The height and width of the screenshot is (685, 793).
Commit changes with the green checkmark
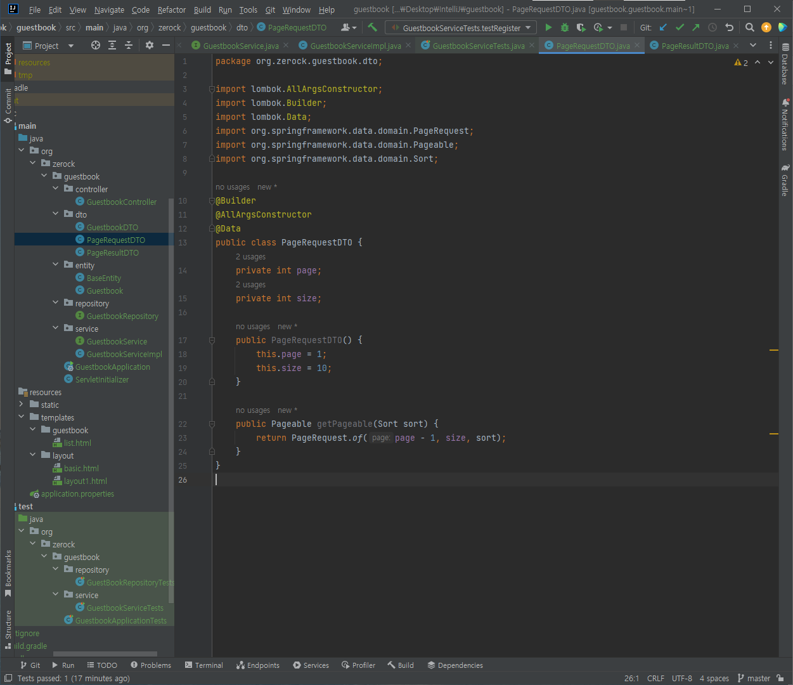[680, 27]
